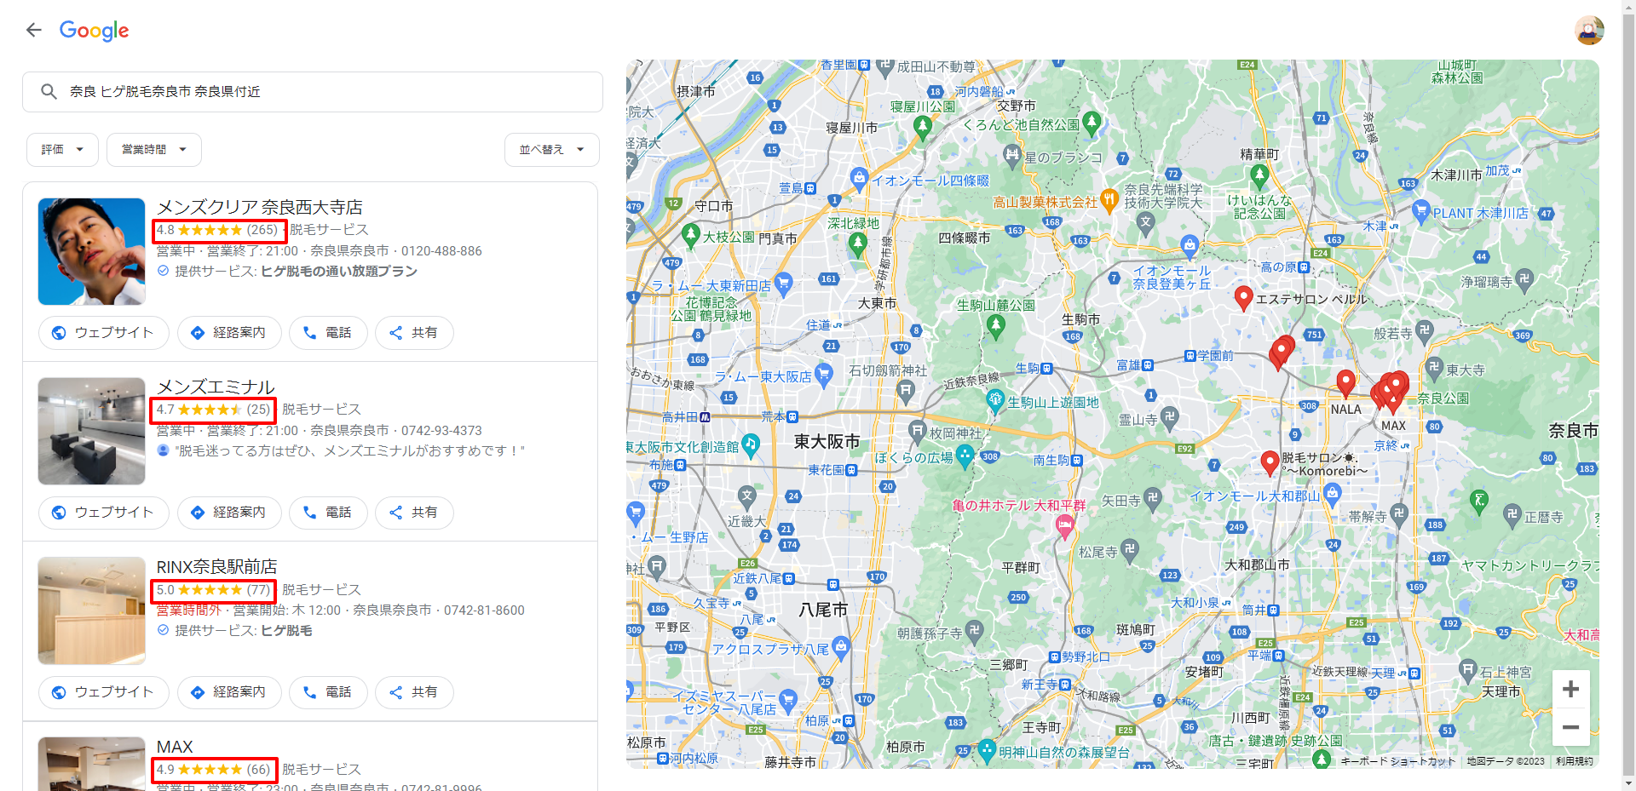Click the 寝屋川公園 park marker
1636x791 pixels.
[922, 127]
